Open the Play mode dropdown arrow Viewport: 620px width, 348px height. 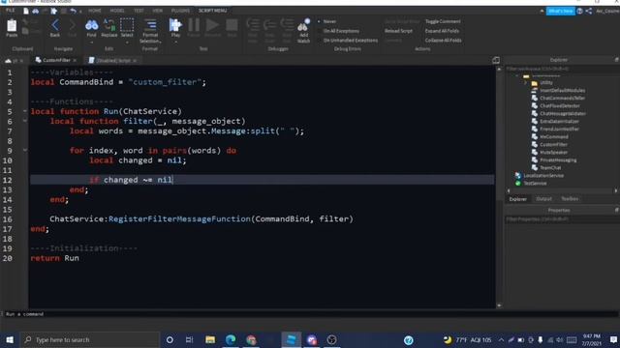175,42
